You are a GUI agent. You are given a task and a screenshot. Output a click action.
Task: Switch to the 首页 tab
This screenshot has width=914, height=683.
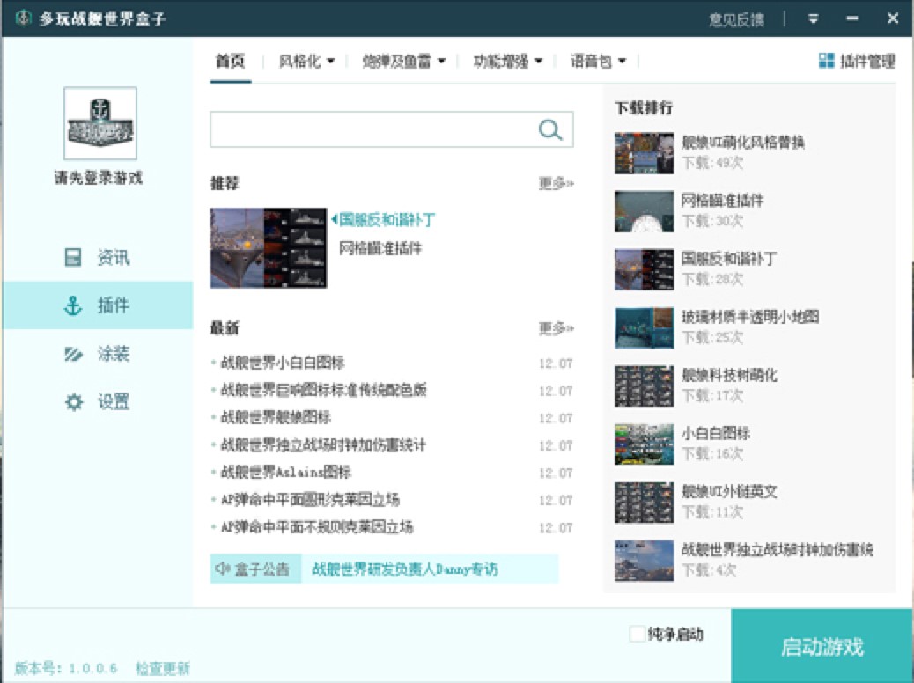[230, 62]
